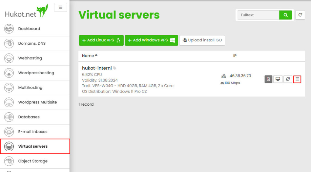Click the green search magnifier button
The image size is (311, 172).
pyautogui.click(x=285, y=15)
